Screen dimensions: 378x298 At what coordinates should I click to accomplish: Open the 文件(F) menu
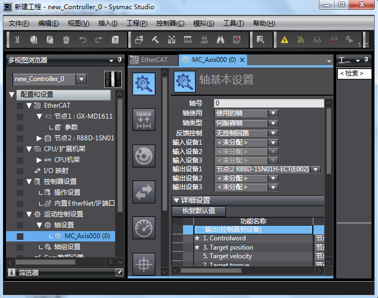pos(19,23)
